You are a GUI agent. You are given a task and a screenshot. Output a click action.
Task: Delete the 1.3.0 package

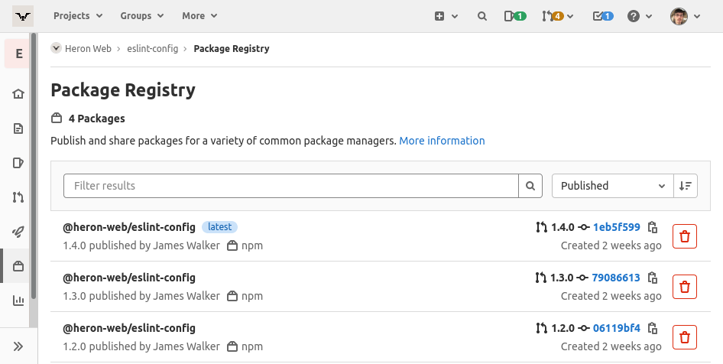click(685, 287)
